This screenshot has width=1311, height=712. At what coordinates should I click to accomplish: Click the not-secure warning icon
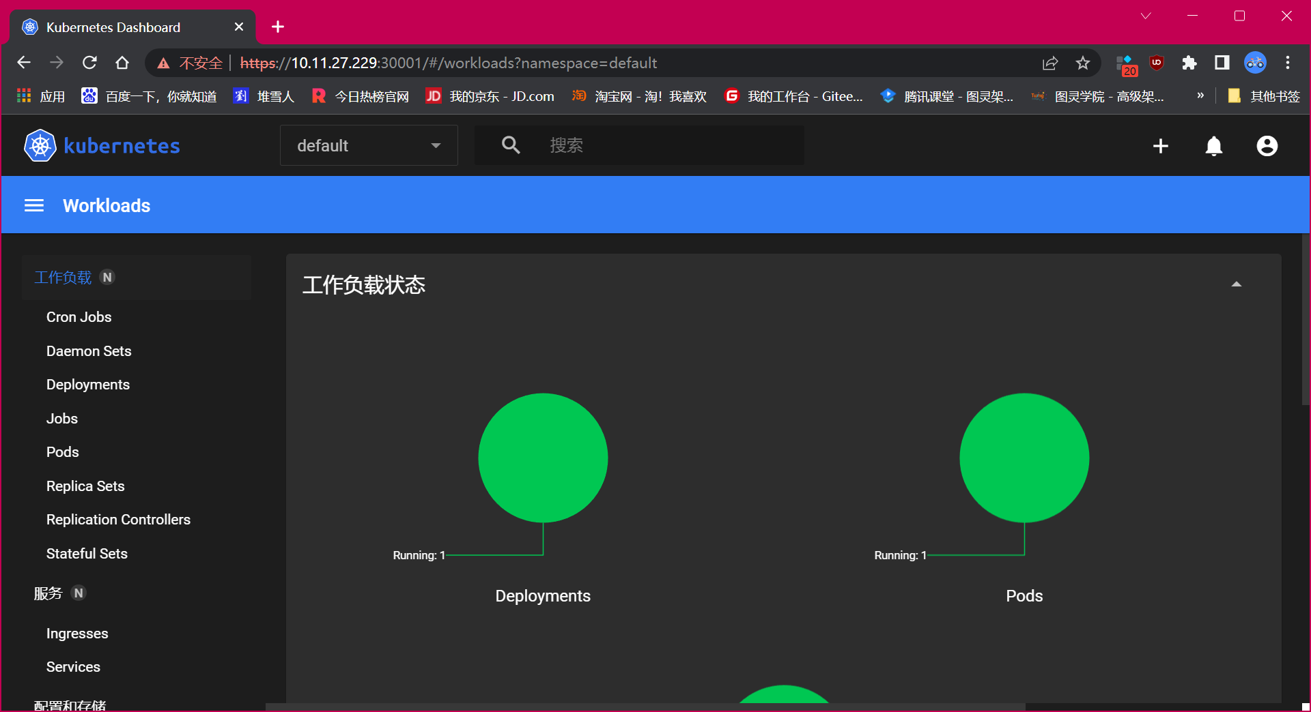[x=163, y=63]
